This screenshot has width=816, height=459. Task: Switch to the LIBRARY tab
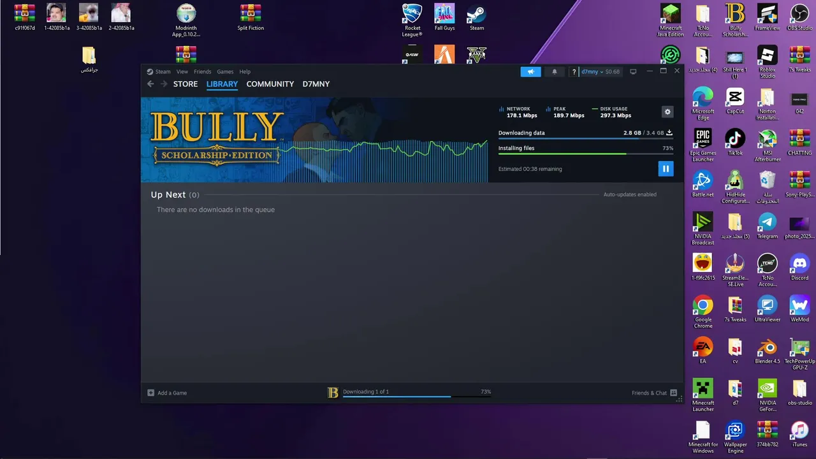(x=222, y=84)
